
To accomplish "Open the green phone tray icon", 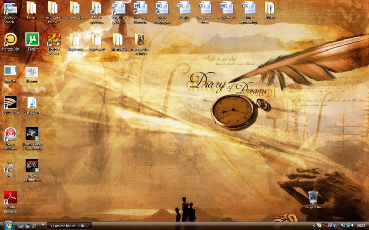I will click(319, 225).
